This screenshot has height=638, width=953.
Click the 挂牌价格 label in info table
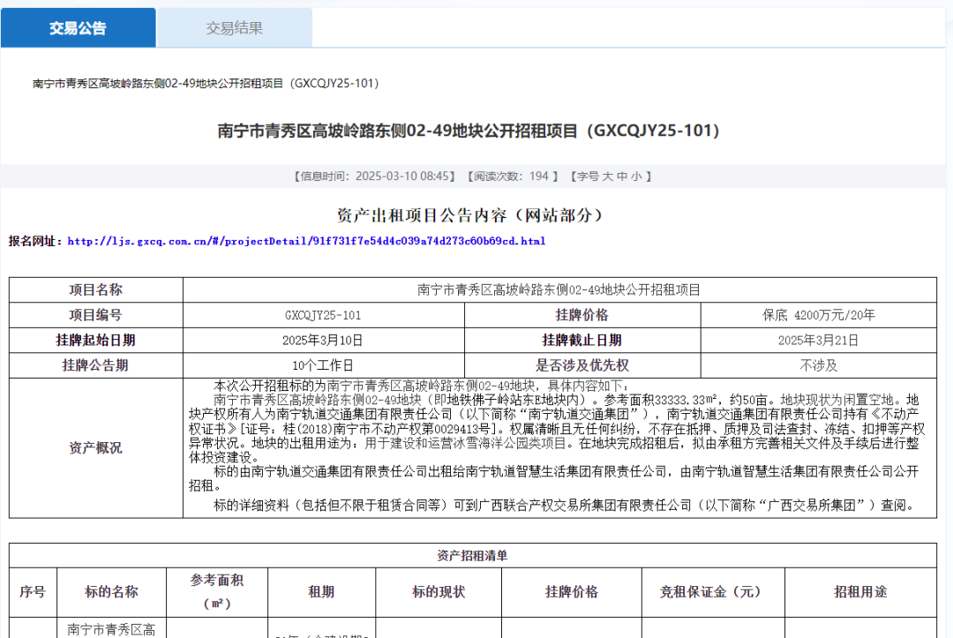click(582, 315)
